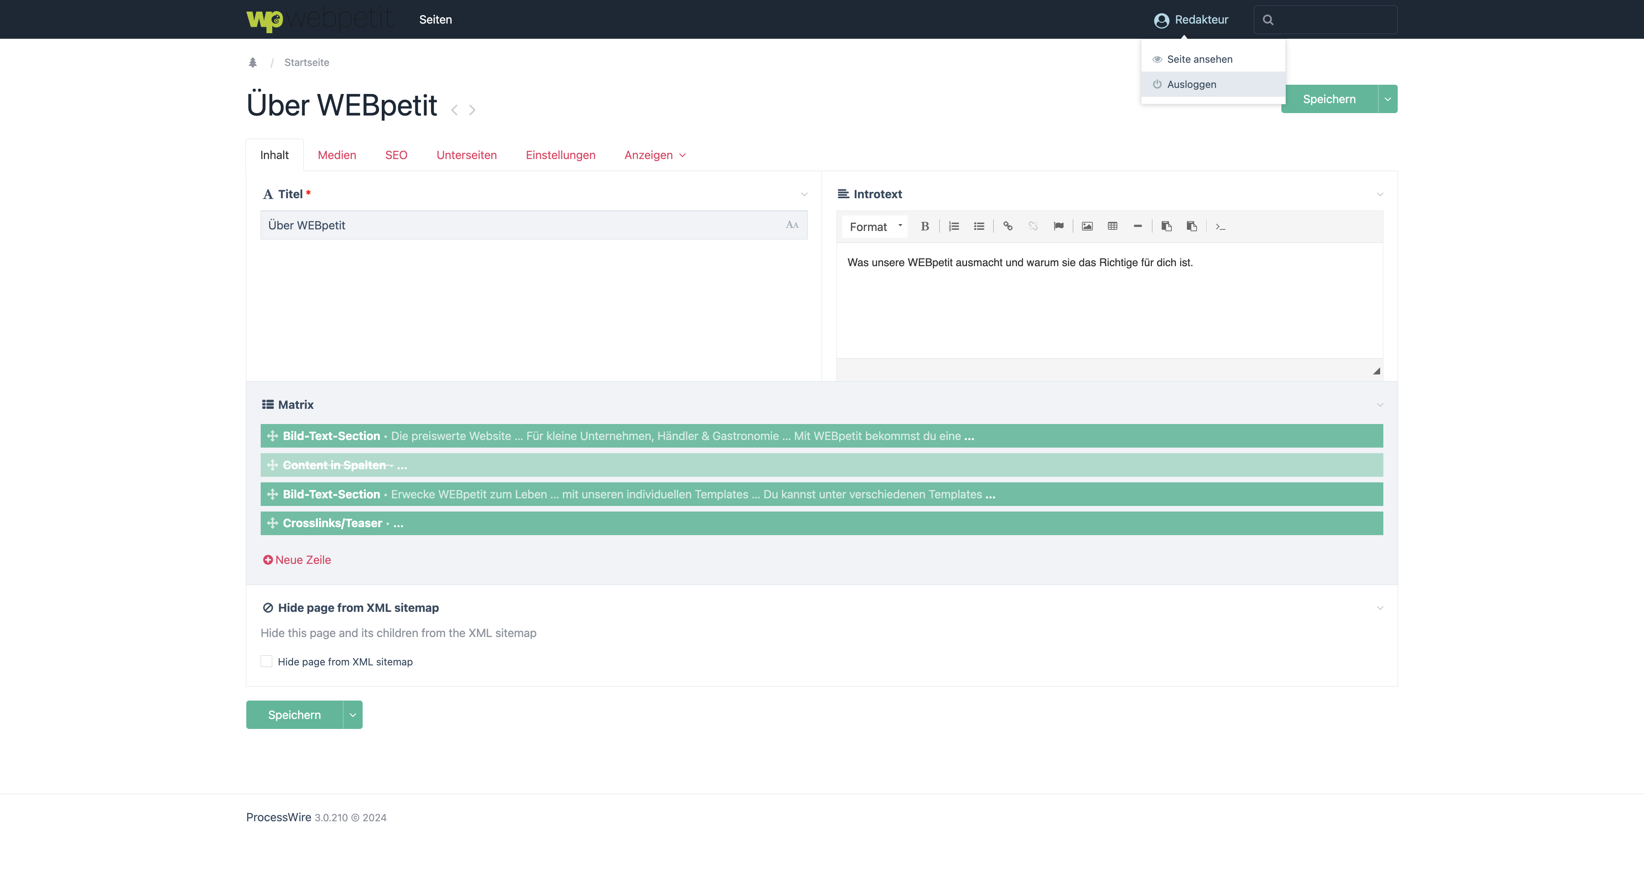Click the Aa language icon in Titel field
Image resolution: width=1644 pixels, height=880 pixels.
pyautogui.click(x=792, y=225)
